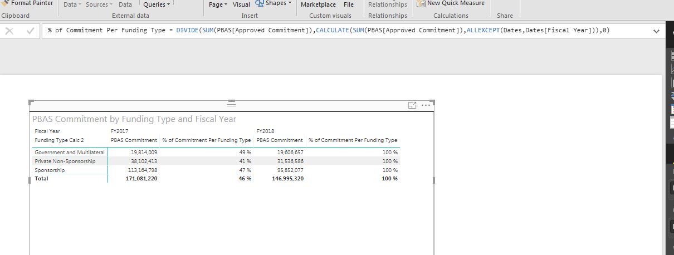Click the Shapes icon in Insert group
This screenshot has width=674, height=255.
point(259,3)
